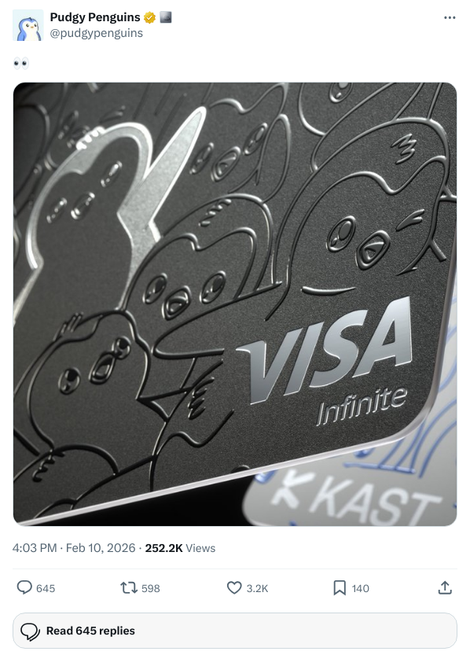Image resolution: width=470 pixels, height=655 pixels.
Task: Click the 140 bookmarks count
Action: click(x=360, y=588)
